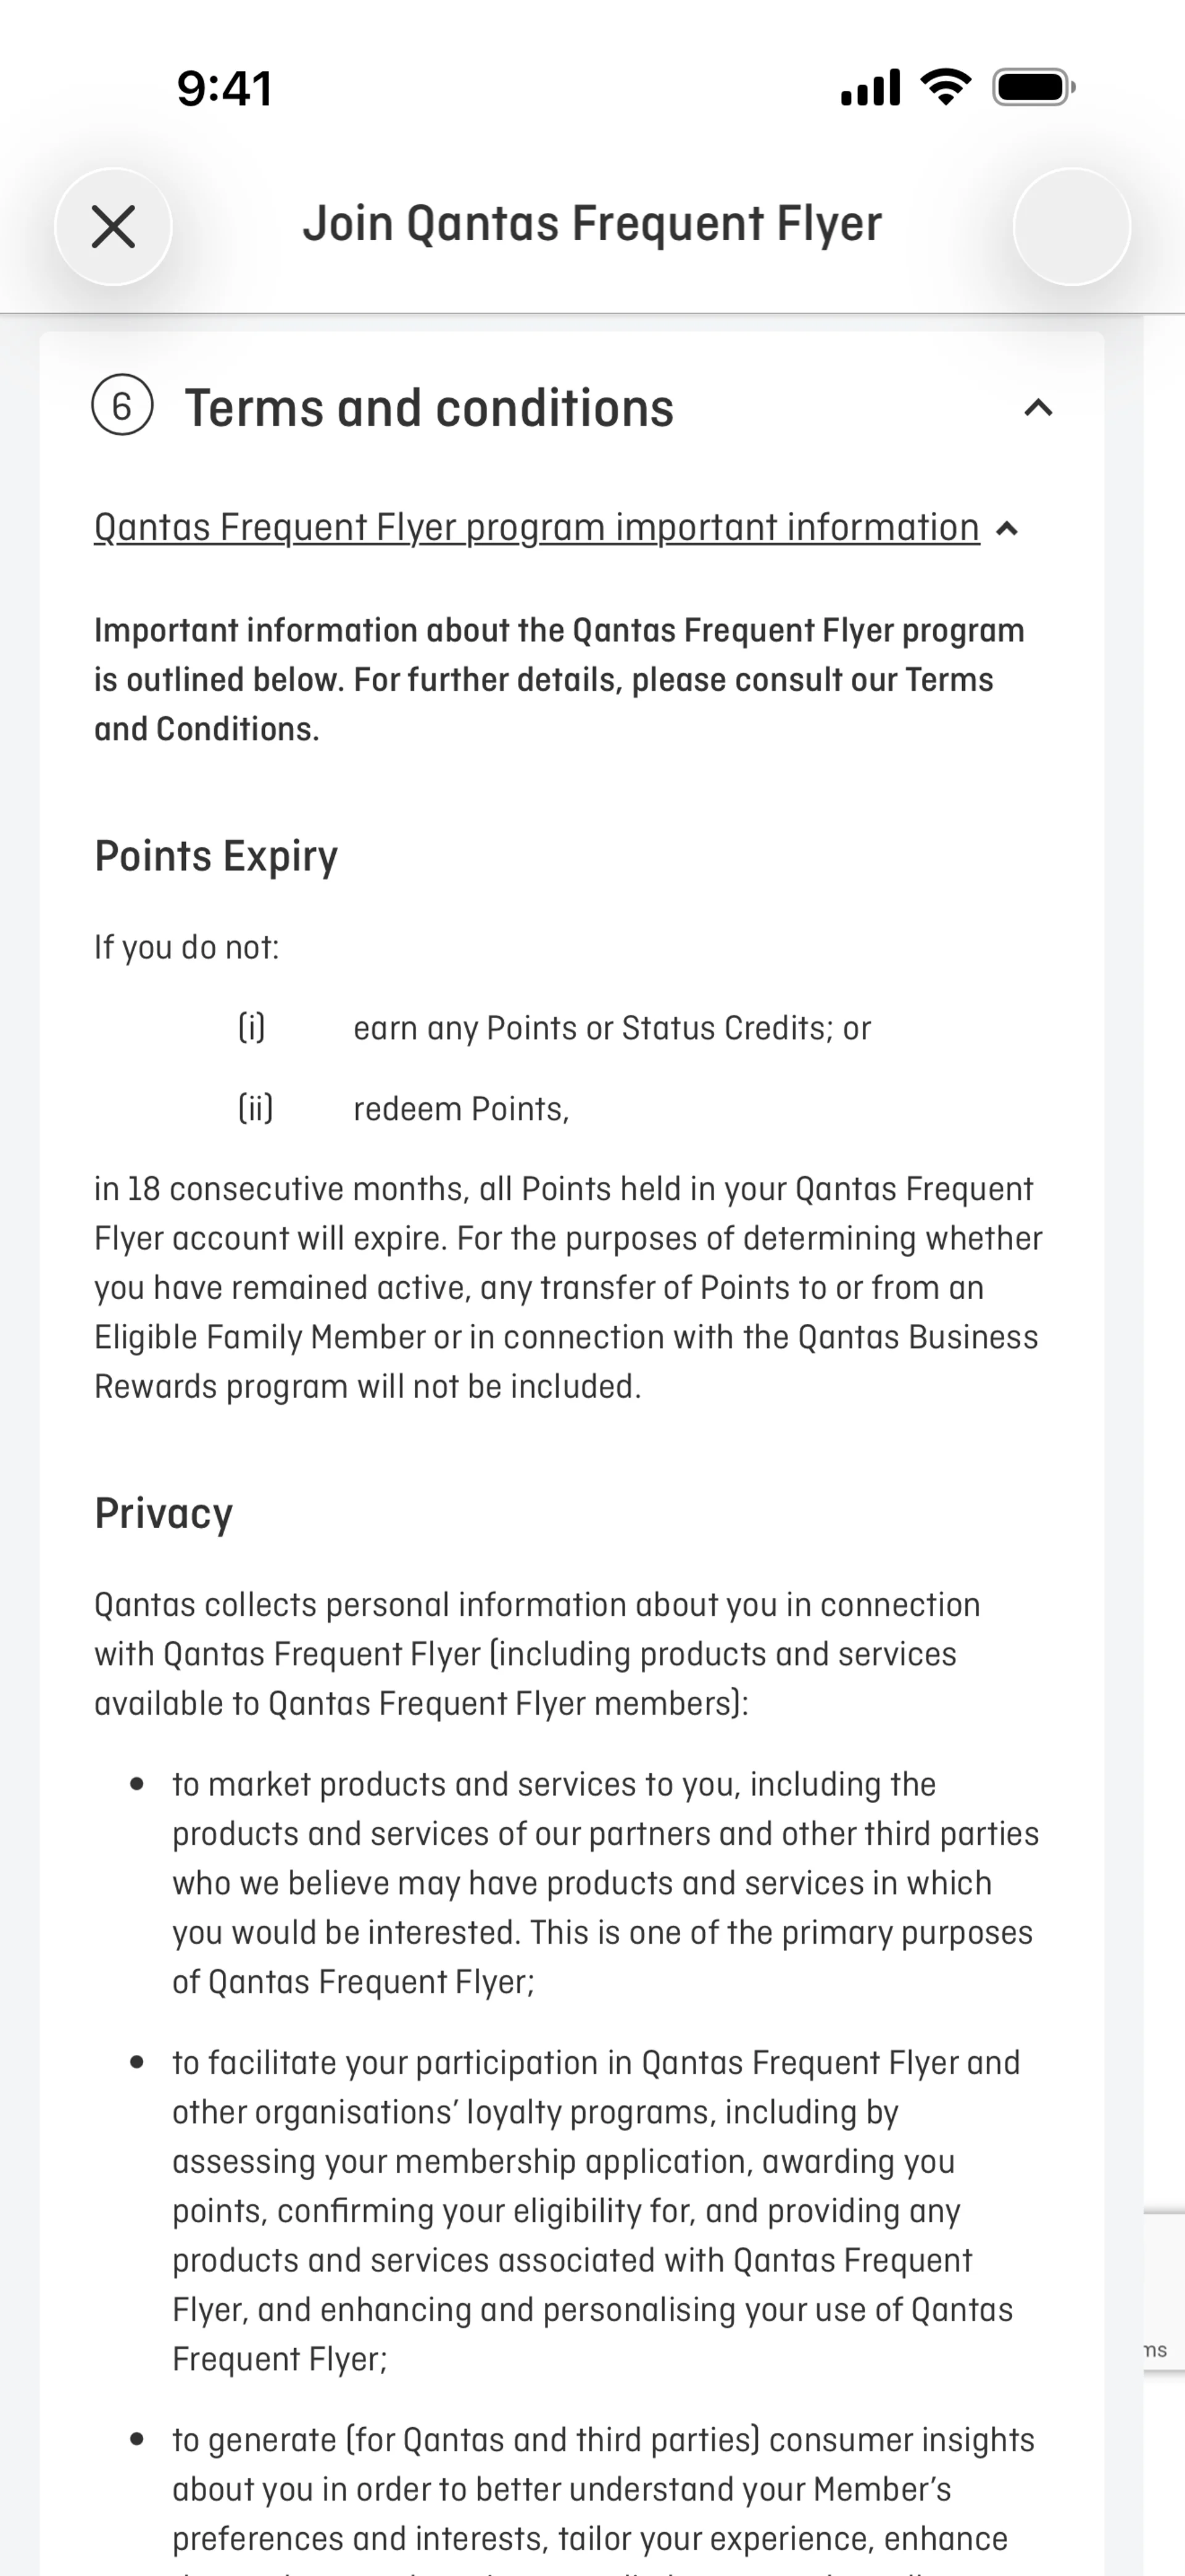
Task: Click the step 6 number circle icon
Action: pos(122,407)
